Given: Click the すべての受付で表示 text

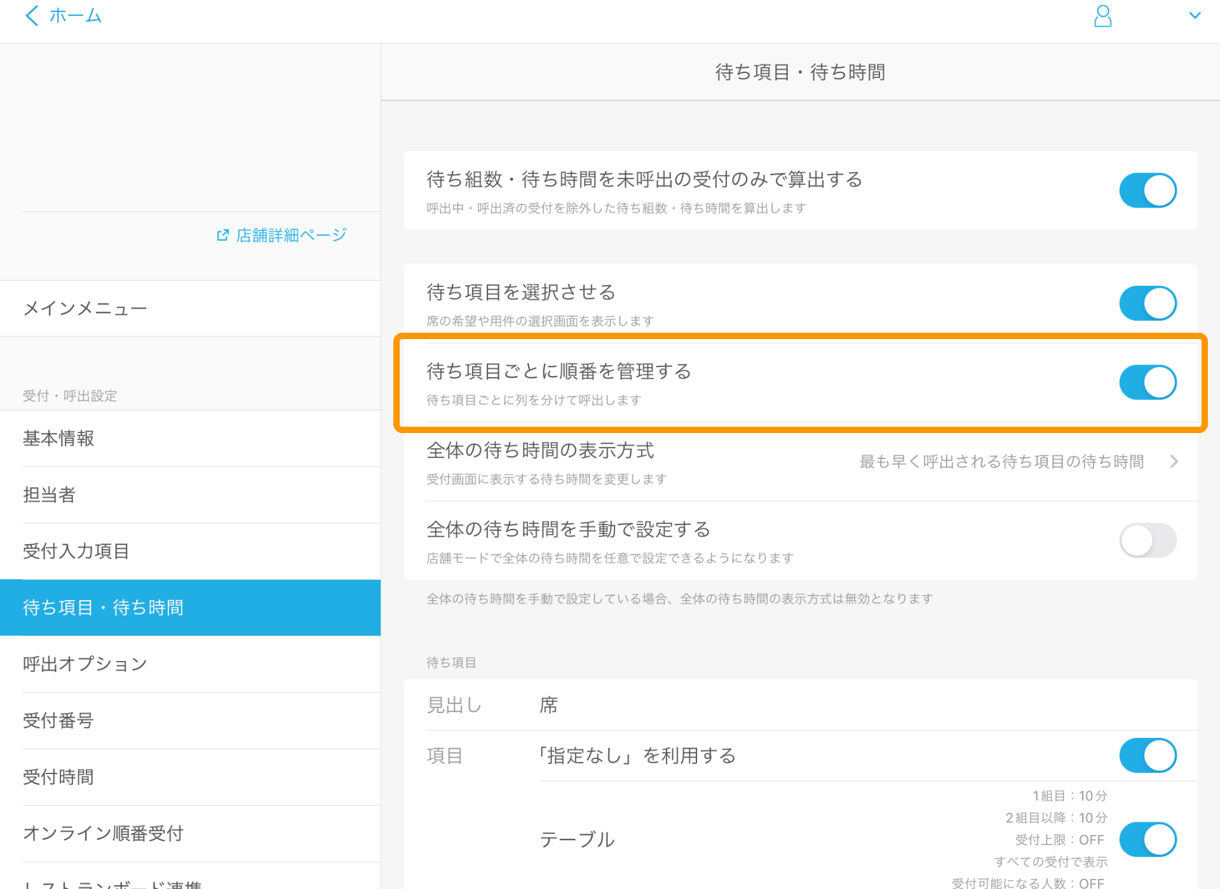Looking at the screenshot, I should (x=1051, y=862).
